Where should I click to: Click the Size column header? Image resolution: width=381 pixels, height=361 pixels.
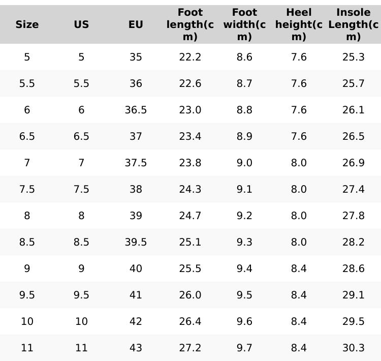[27, 24]
